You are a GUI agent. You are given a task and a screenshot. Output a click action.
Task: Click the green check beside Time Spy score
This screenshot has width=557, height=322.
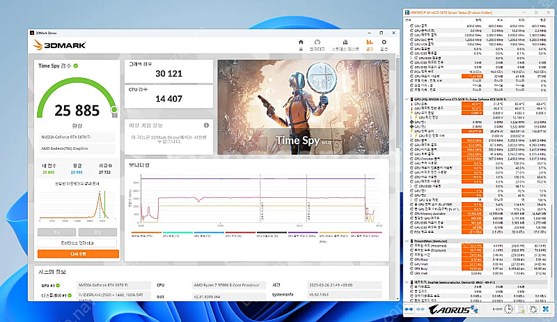point(76,66)
